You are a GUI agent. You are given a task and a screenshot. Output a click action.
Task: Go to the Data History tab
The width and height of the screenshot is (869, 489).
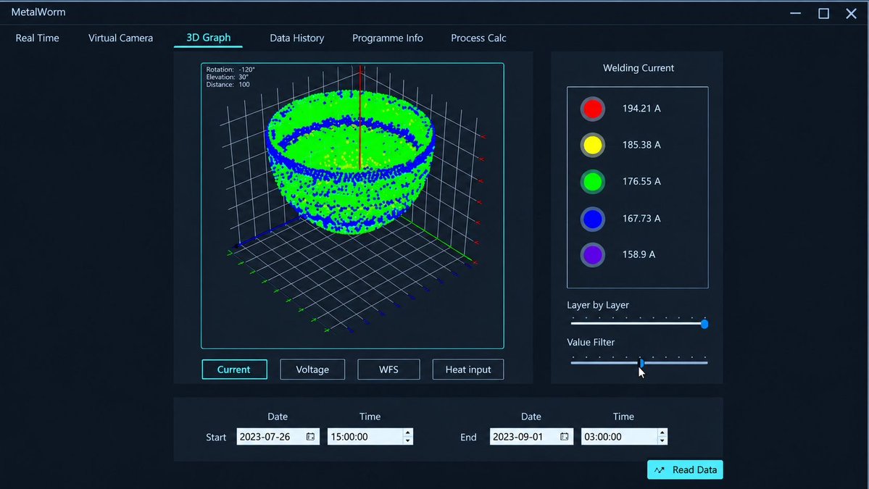click(296, 38)
